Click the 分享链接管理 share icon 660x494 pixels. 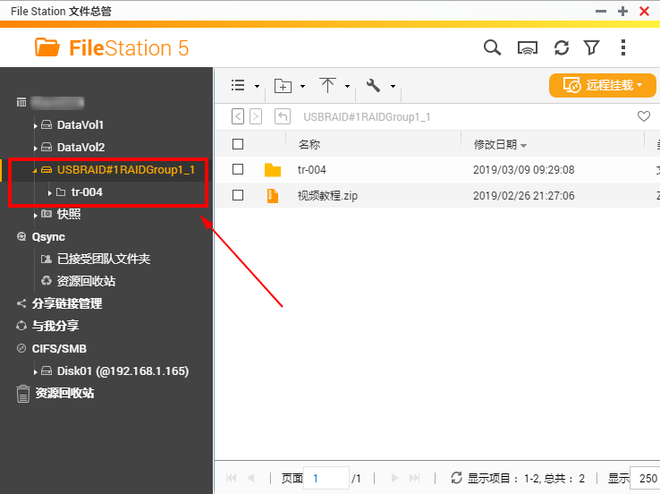pos(21,303)
